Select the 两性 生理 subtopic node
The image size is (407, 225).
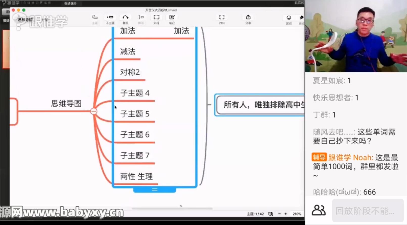pyautogui.click(x=136, y=176)
